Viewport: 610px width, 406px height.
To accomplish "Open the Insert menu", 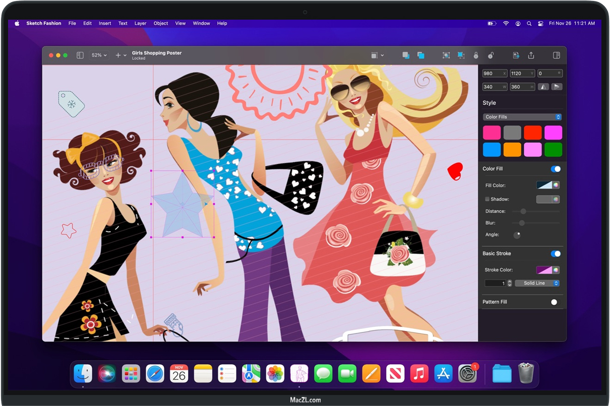I will (x=105, y=23).
